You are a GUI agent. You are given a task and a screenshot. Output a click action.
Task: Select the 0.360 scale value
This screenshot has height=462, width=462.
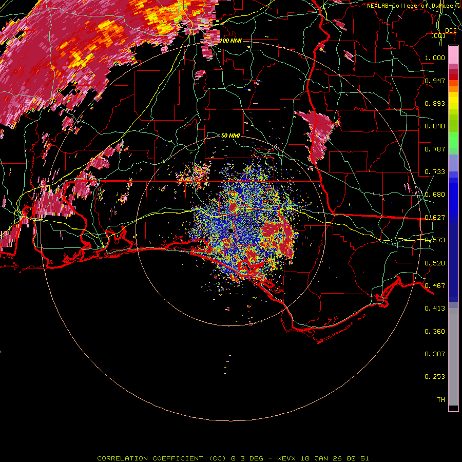pos(435,332)
